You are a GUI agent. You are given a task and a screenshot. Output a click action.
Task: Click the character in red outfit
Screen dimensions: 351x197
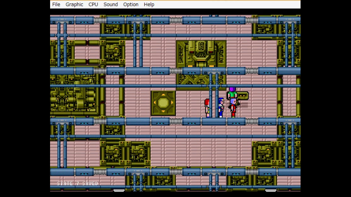(x=233, y=108)
